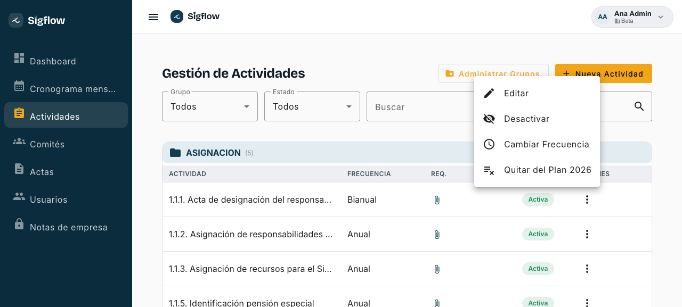Open the hamburger menu in the top bar
682x307 pixels.
click(153, 17)
